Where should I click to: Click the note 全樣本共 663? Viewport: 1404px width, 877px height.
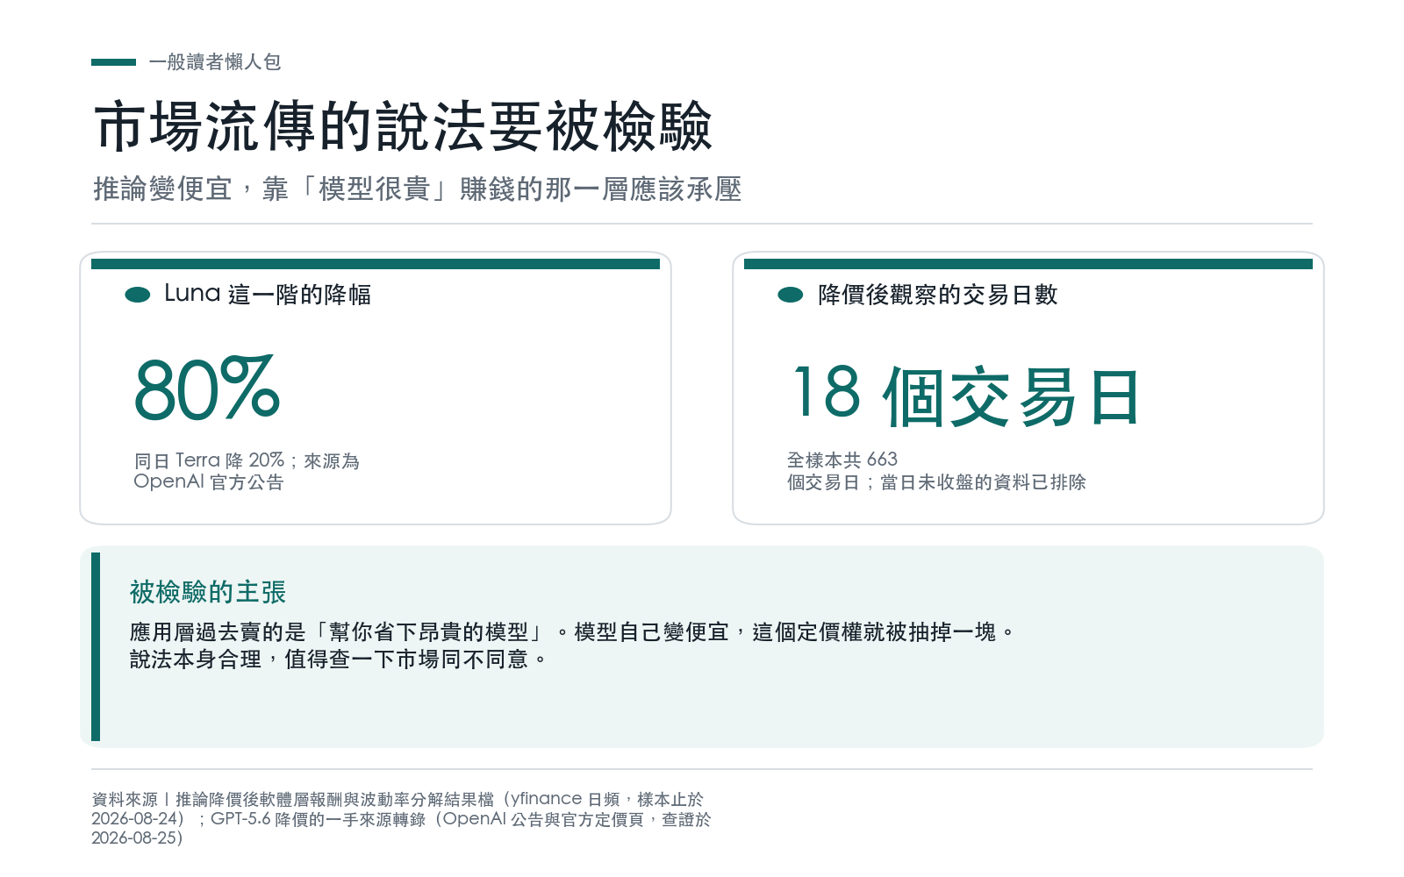pos(842,460)
